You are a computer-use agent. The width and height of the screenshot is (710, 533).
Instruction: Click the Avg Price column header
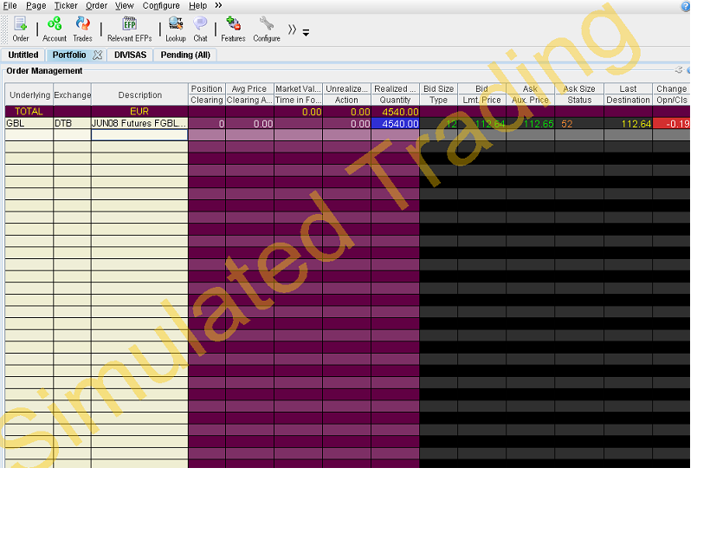tap(249, 88)
